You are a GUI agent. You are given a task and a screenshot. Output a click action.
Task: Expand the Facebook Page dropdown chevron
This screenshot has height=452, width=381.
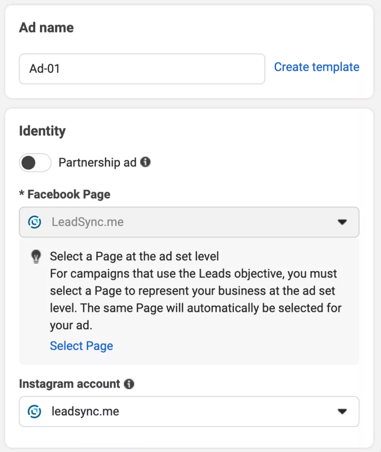342,222
